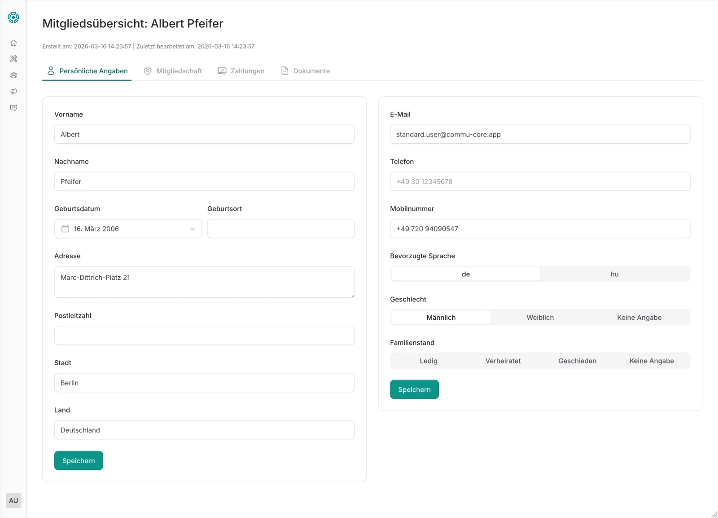Click the empty Postleitzahl field
Viewport: 718px width, 518px height.
204,335
